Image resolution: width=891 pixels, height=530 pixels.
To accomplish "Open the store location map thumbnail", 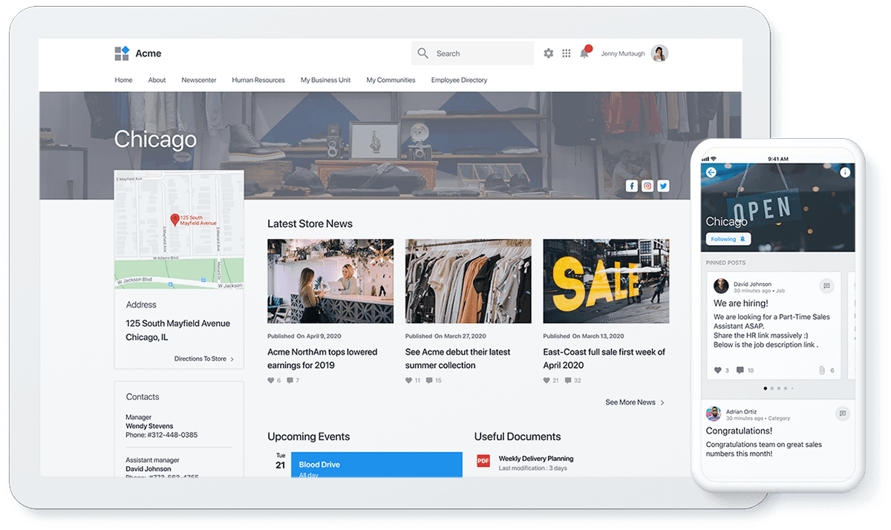I will coord(179,230).
